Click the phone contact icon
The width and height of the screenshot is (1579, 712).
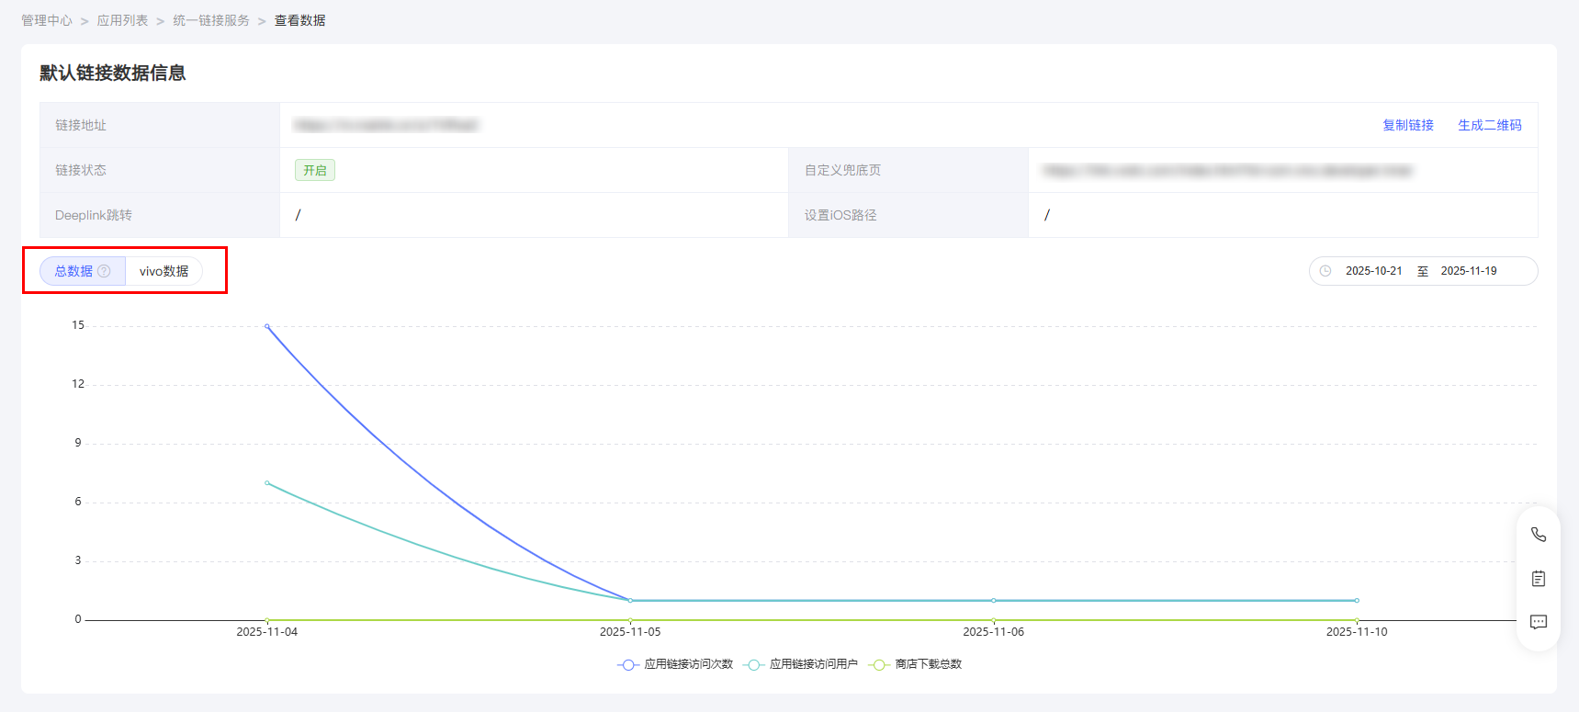click(1539, 535)
